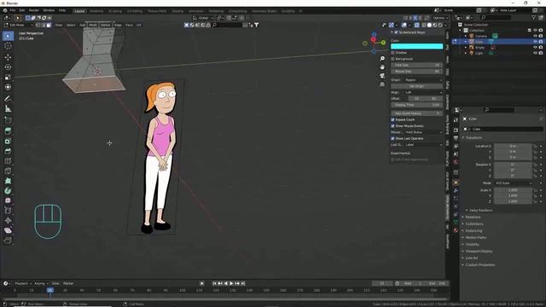This screenshot has width=546, height=307.
Task: Enable the Background checkbox
Action: click(392, 59)
